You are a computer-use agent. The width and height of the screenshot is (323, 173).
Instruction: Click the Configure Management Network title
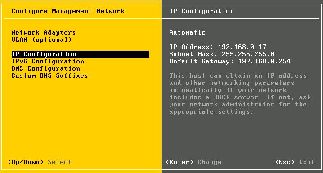(x=68, y=11)
